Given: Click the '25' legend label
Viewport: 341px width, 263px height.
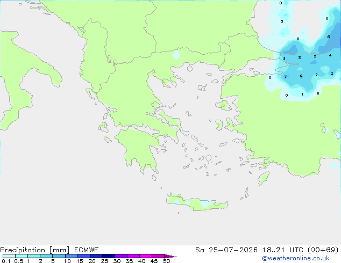Looking at the screenshot, I should click(104, 261).
